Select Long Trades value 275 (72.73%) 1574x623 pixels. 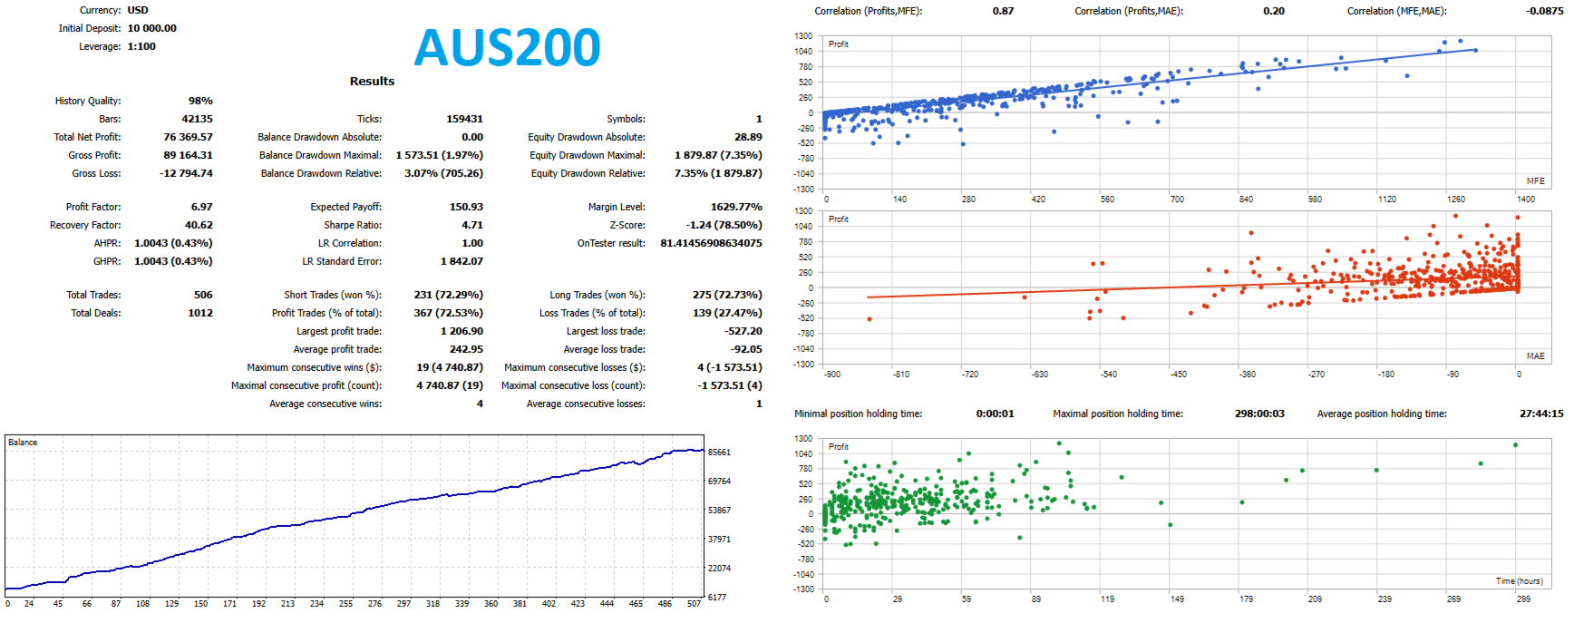click(727, 296)
